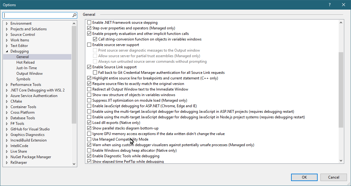Click the Help question mark button
The width and height of the screenshot is (351, 186).
pyautogui.click(x=330, y=5)
